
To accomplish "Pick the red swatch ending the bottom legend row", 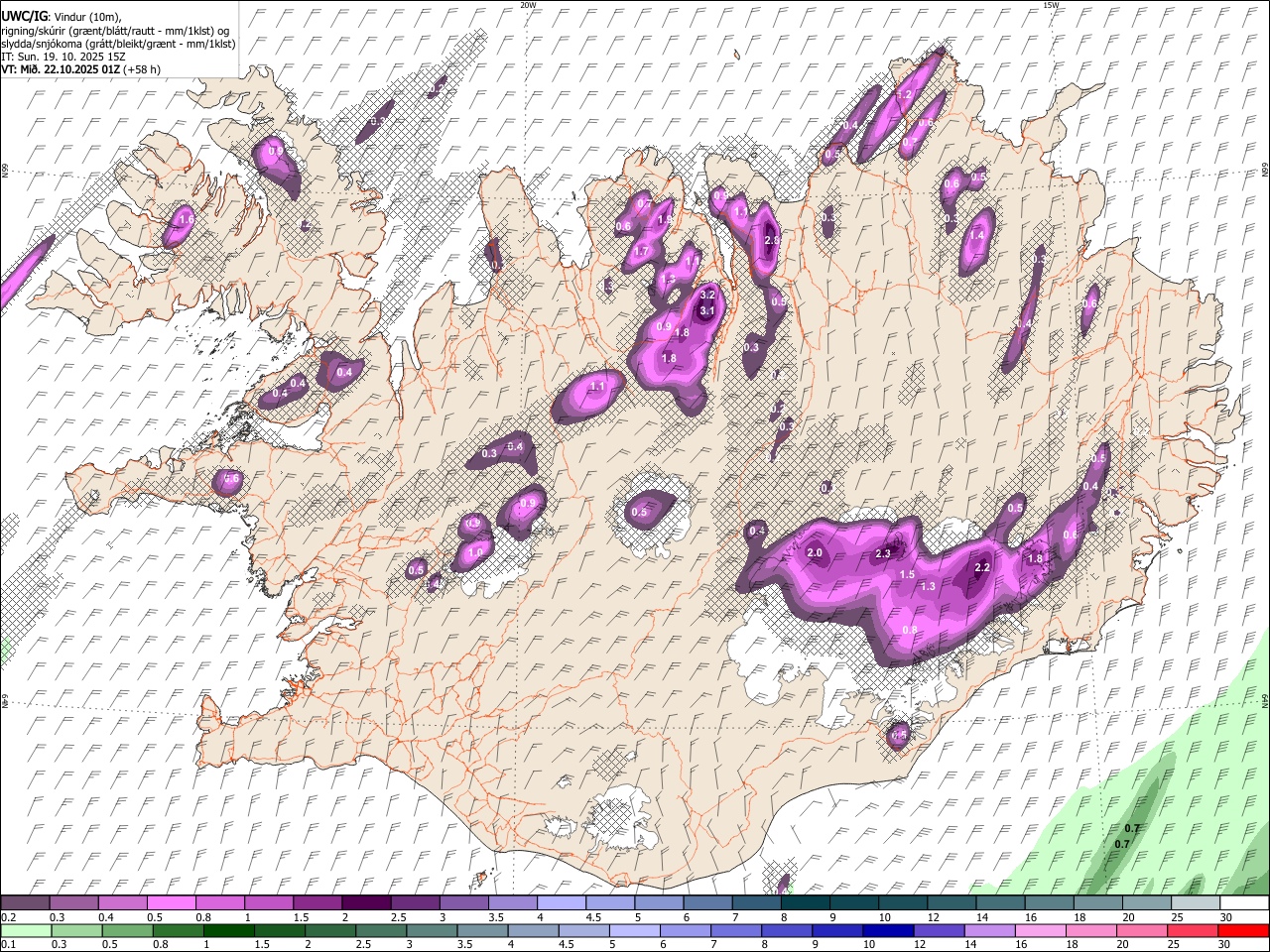I will 1242,931.
